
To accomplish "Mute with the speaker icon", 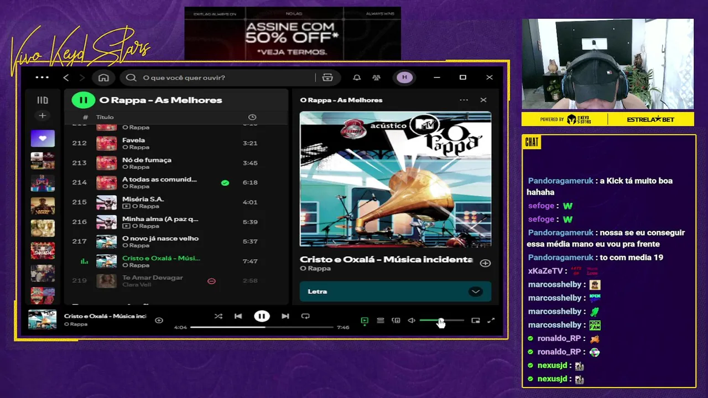I will pos(412,321).
